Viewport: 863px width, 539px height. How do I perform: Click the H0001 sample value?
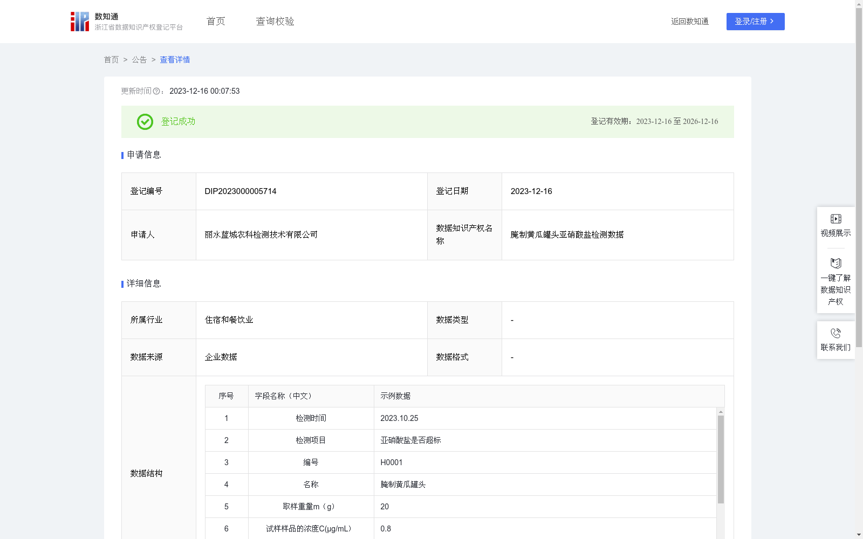391,462
